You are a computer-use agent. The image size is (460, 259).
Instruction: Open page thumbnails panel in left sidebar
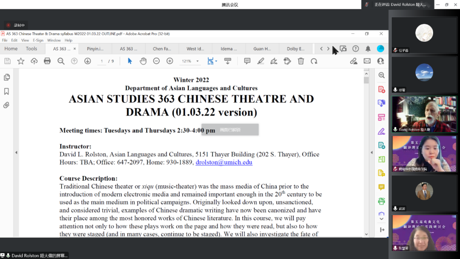point(6,77)
